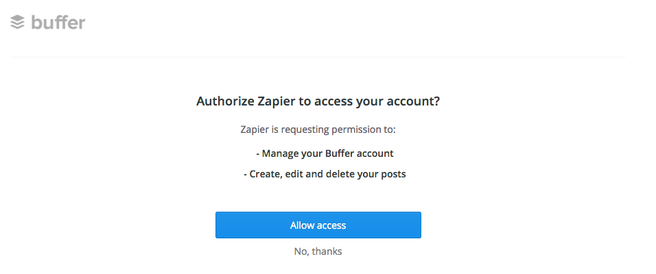Image resolution: width=656 pixels, height=274 pixels.
Task: Click the 'Authorize Zapier to access your account?' heading
Action: coord(318,101)
